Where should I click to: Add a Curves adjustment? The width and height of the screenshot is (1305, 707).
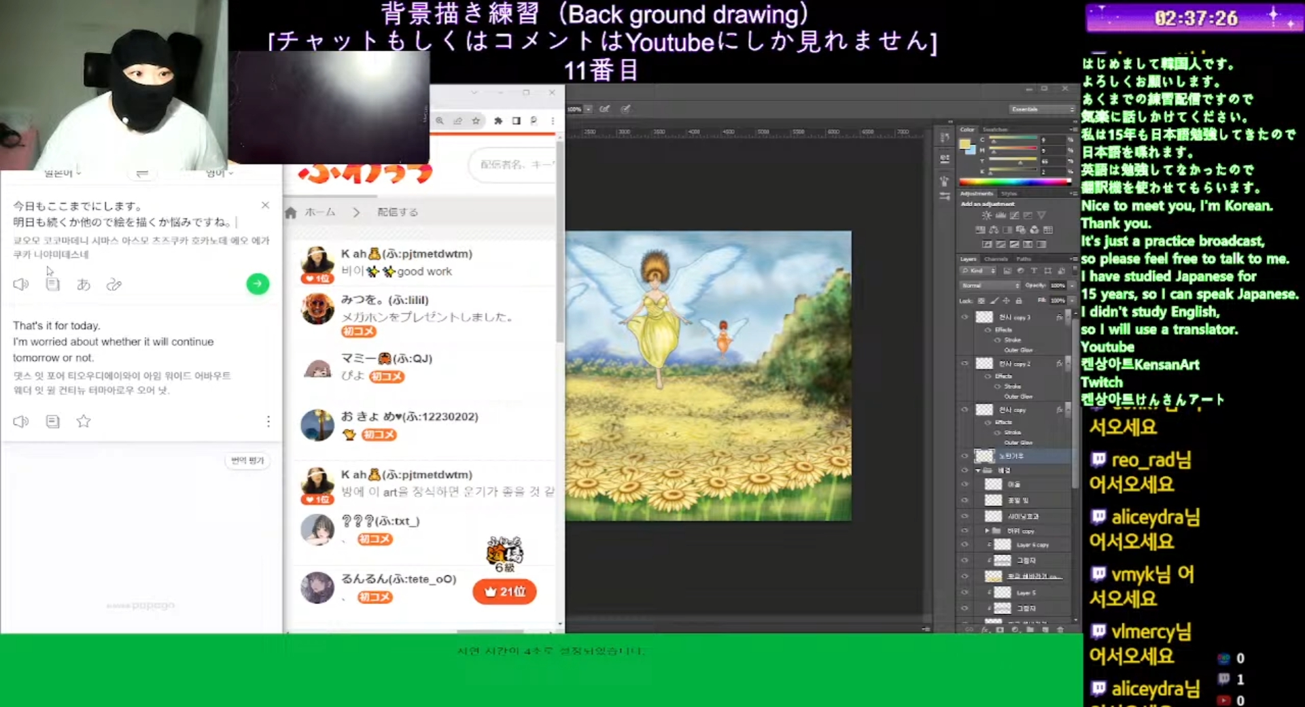(1014, 215)
